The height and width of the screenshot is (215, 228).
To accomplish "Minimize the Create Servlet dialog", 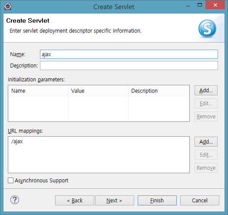I will (188, 6).
